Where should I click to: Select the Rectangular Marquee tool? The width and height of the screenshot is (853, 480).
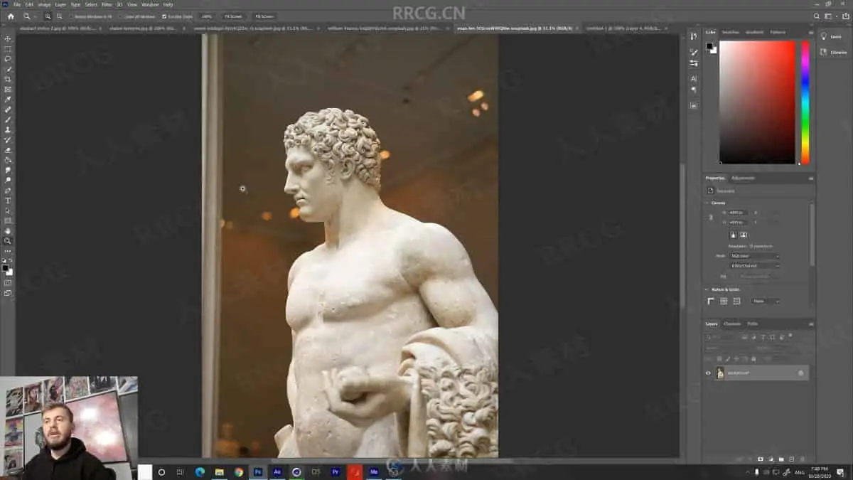tap(8, 49)
